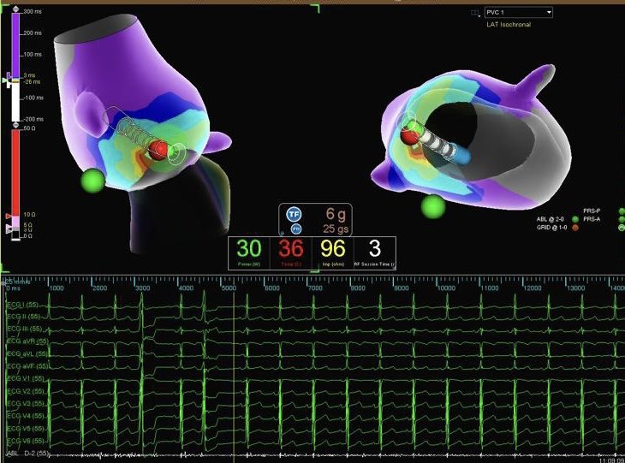The image size is (625, 463).
Task: Open the map layout grid icon menu
Action: 475,13
